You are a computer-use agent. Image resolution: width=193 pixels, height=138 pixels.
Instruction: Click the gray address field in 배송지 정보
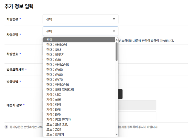(x=137, y=105)
